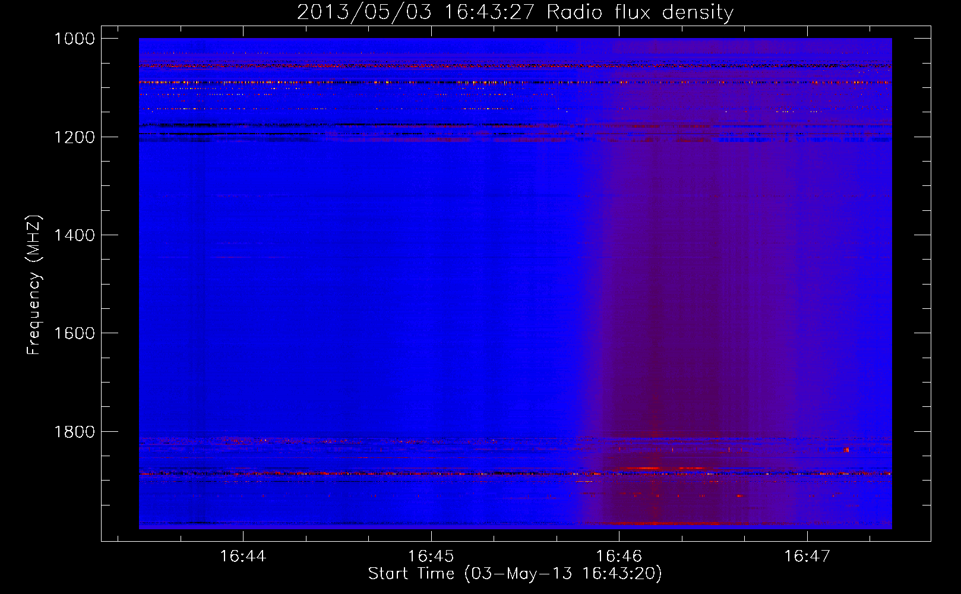Click the 1800 frequency tick label
This screenshot has width=961, height=594.
click(75, 431)
